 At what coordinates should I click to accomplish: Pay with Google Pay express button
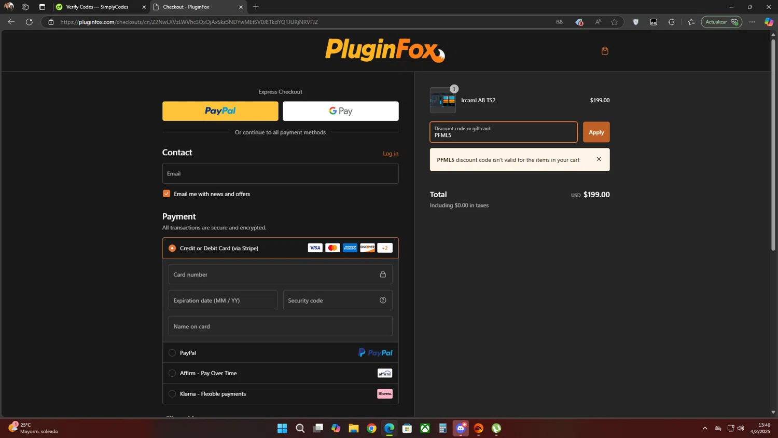pyautogui.click(x=341, y=111)
